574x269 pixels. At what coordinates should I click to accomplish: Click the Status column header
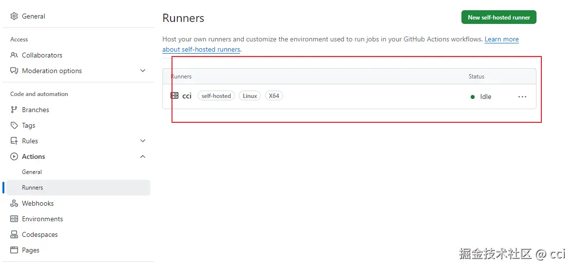476,77
